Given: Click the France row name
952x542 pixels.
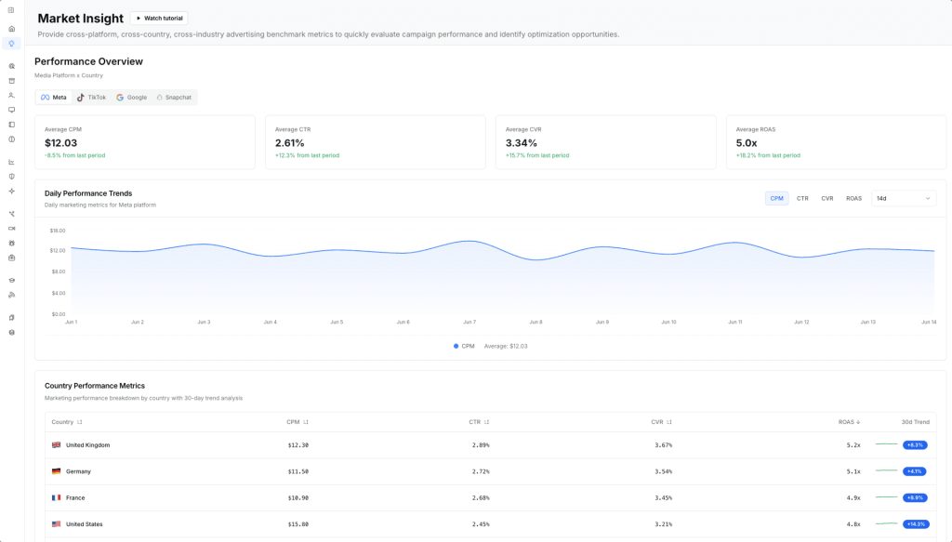Looking at the screenshot, I should click(75, 497).
